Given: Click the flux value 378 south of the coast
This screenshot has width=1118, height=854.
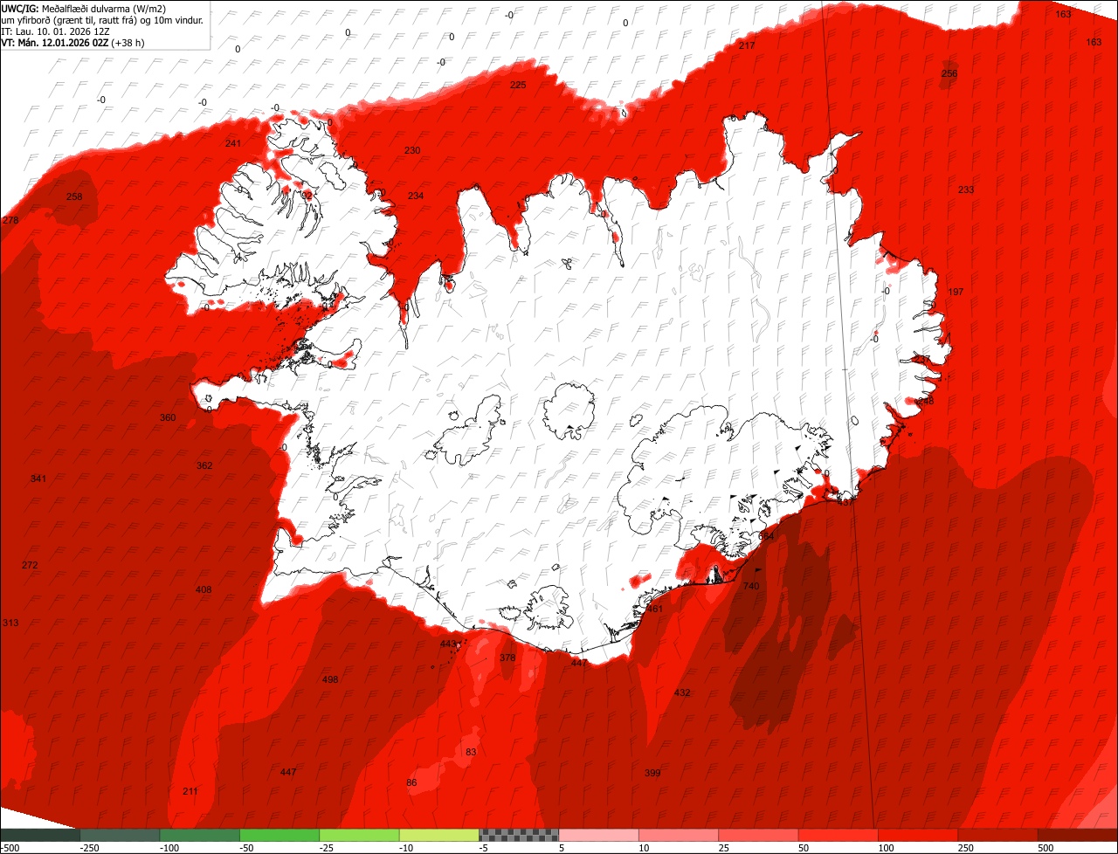Looking at the screenshot, I should click(507, 658).
